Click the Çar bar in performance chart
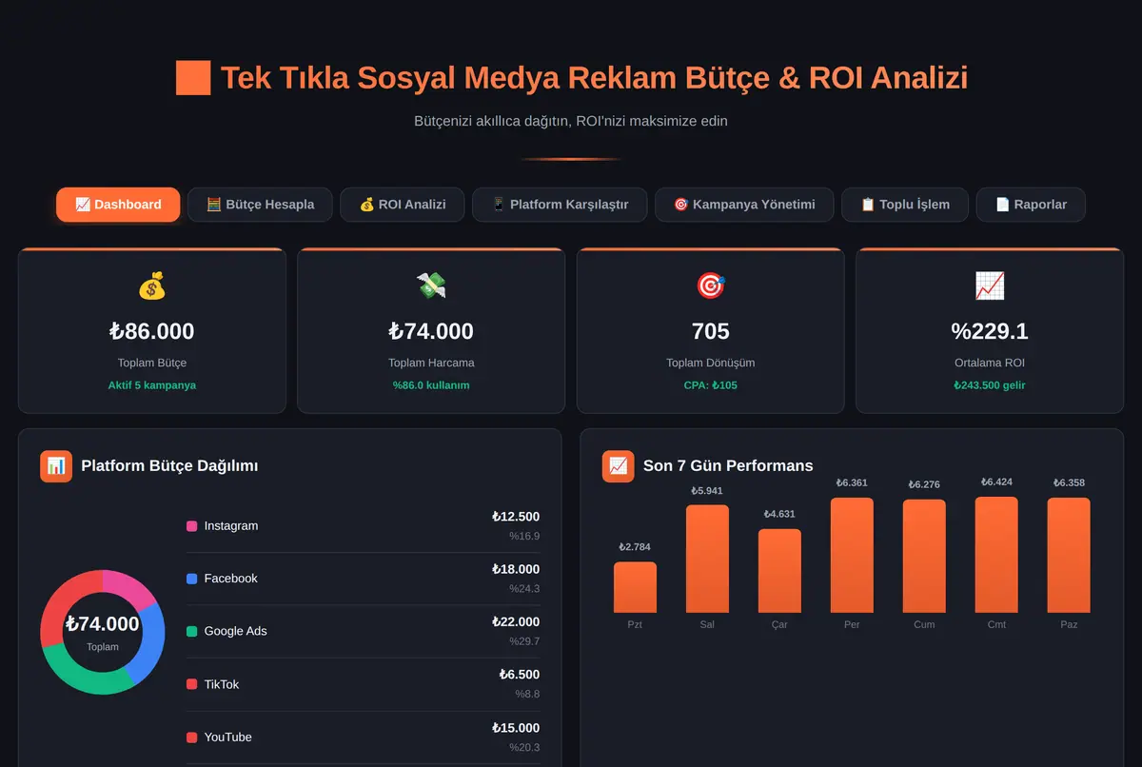The image size is (1142, 767). click(779, 571)
